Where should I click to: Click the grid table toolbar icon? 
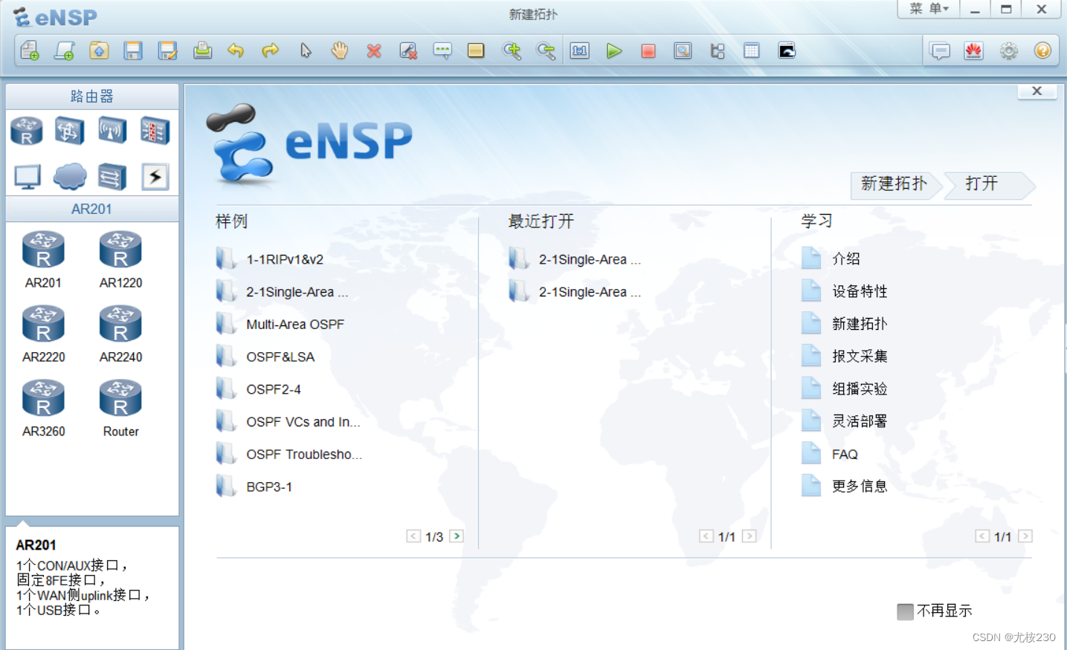(x=752, y=51)
